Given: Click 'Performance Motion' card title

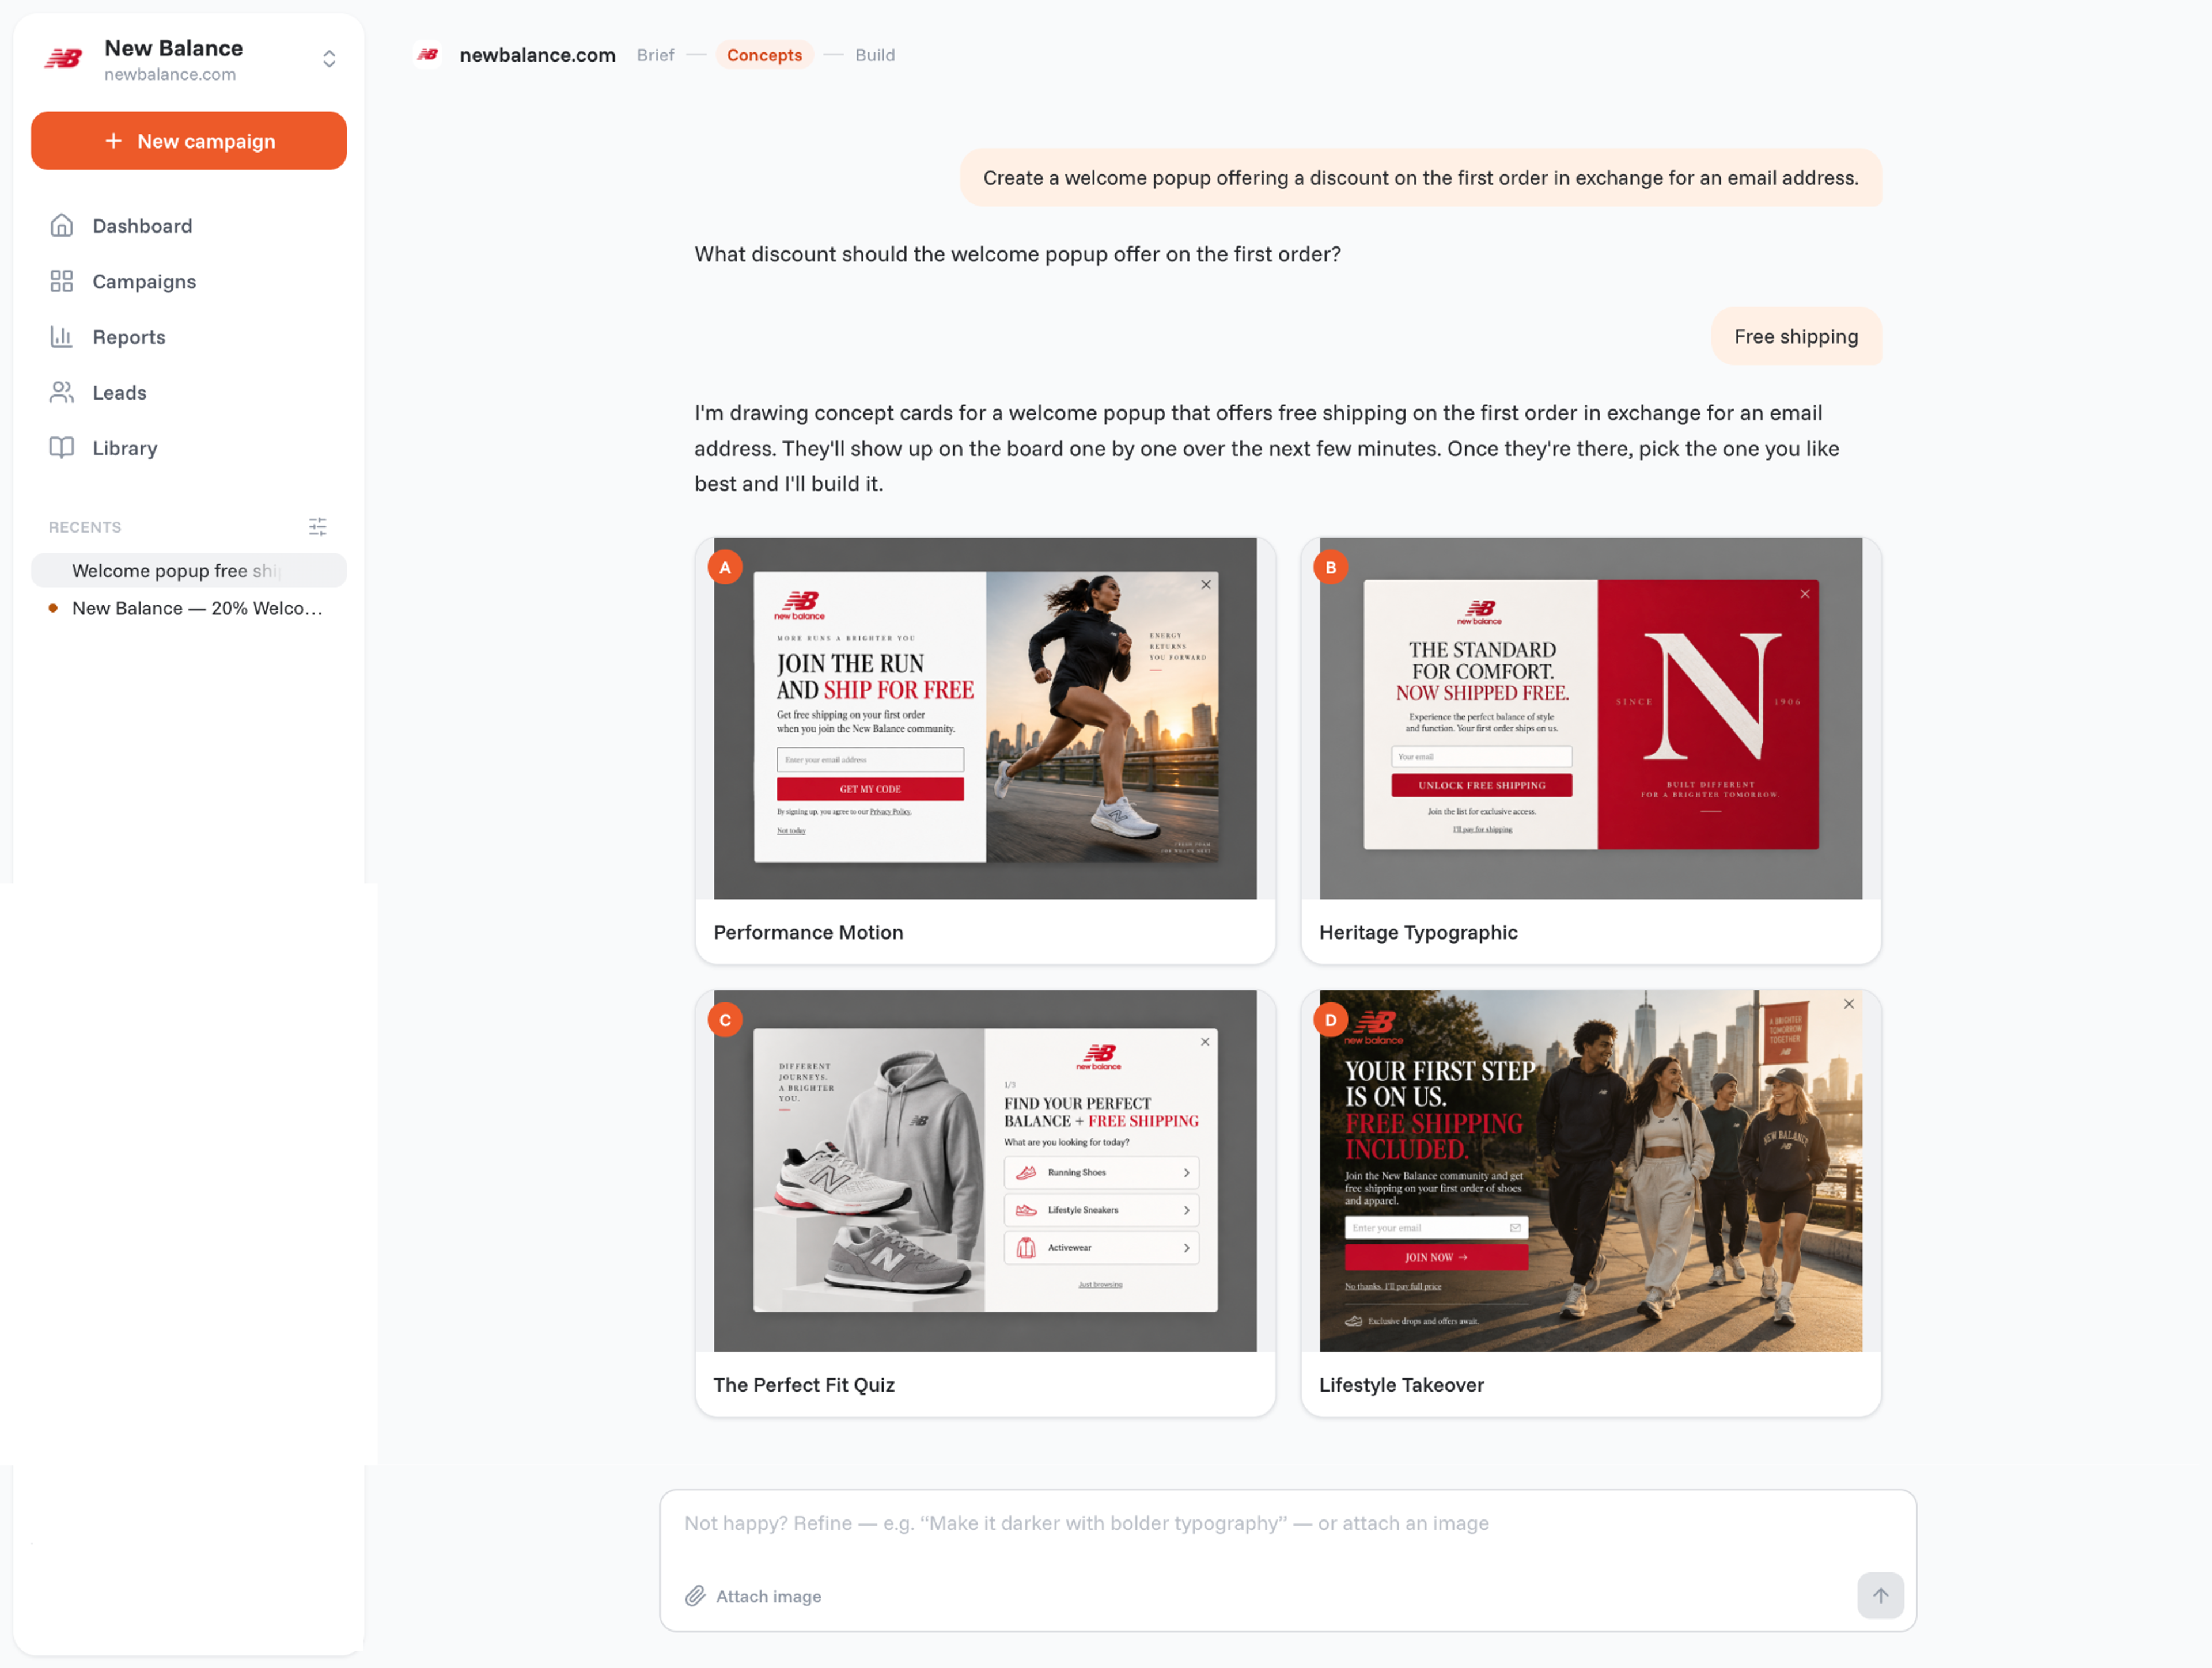Looking at the screenshot, I should 808,932.
